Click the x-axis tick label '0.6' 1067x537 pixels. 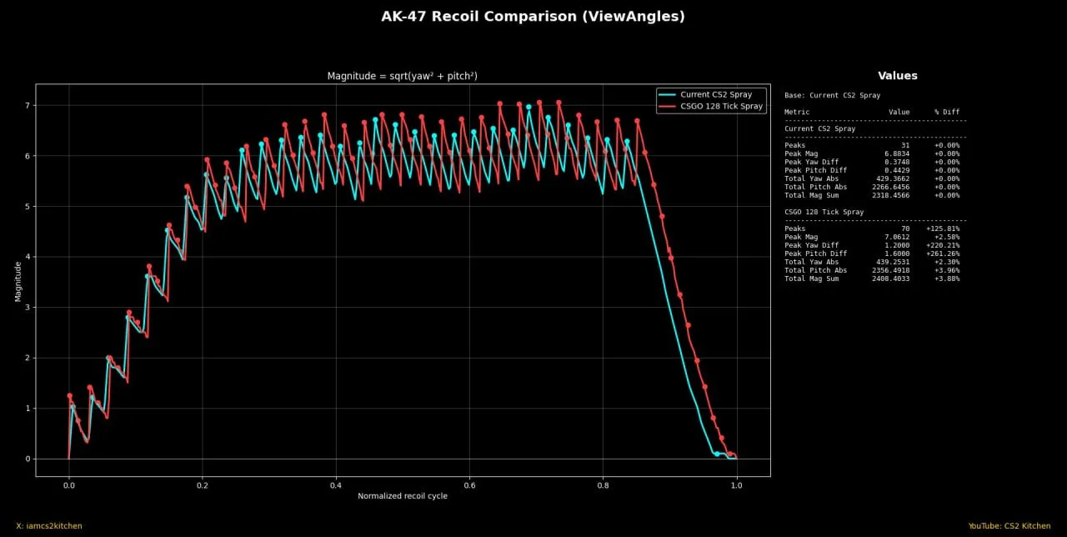pyautogui.click(x=469, y=484)
